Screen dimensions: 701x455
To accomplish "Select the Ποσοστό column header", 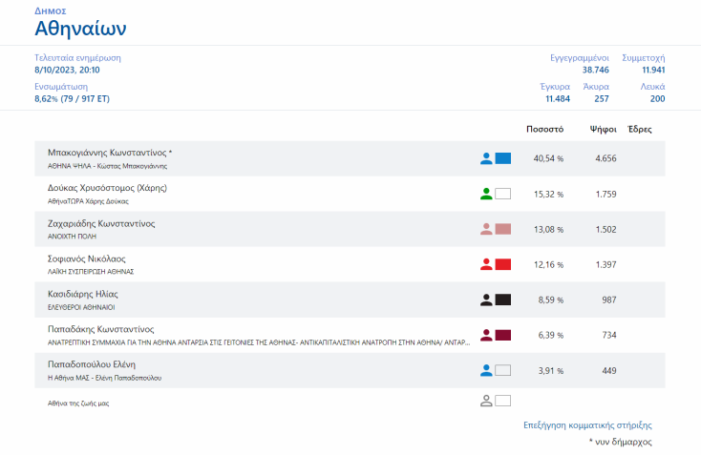I will click(545, 129).
